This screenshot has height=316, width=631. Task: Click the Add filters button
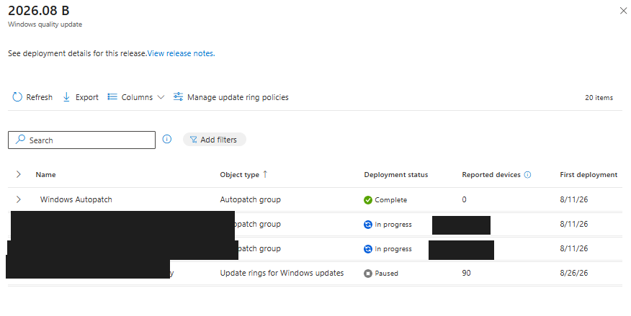215,140
